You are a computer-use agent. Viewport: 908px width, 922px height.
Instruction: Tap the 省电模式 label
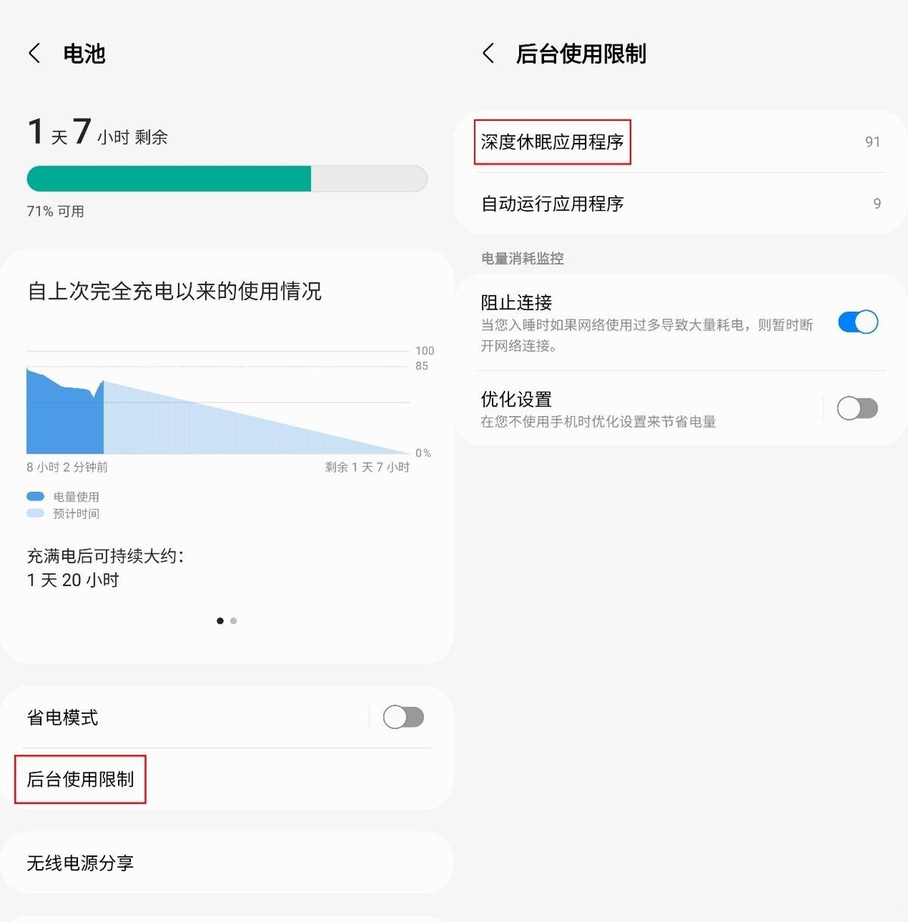point(63,718)
